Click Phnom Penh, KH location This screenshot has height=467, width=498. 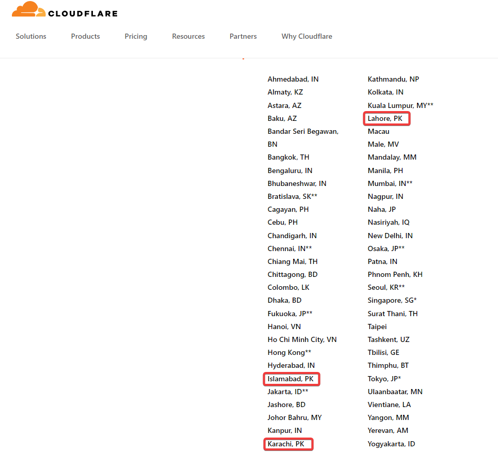tap(395, 275)
